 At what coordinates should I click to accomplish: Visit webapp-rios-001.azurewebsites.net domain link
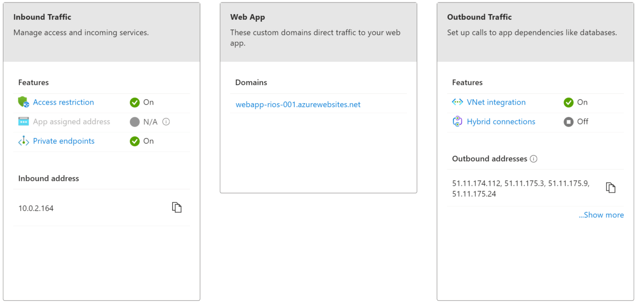298,105
